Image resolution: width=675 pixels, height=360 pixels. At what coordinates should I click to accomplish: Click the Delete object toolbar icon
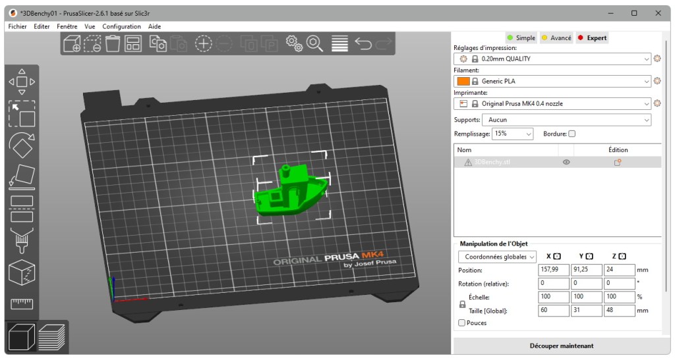coord(92,44)
